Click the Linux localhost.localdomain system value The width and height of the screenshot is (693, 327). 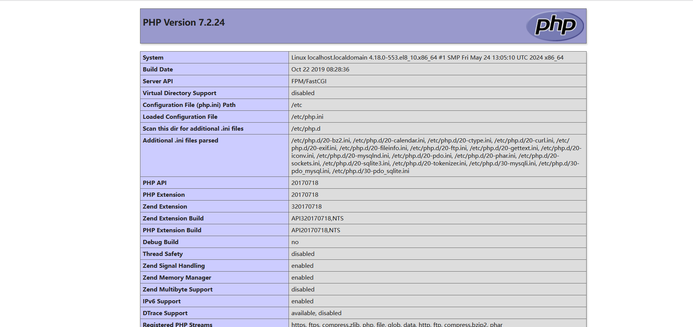(x=427, y=58)
